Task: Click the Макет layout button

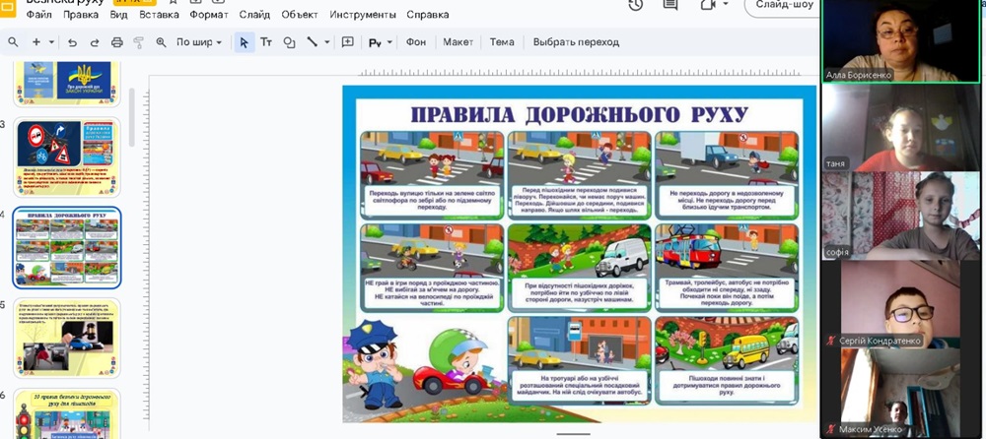Action: click(x=458, y=42)
